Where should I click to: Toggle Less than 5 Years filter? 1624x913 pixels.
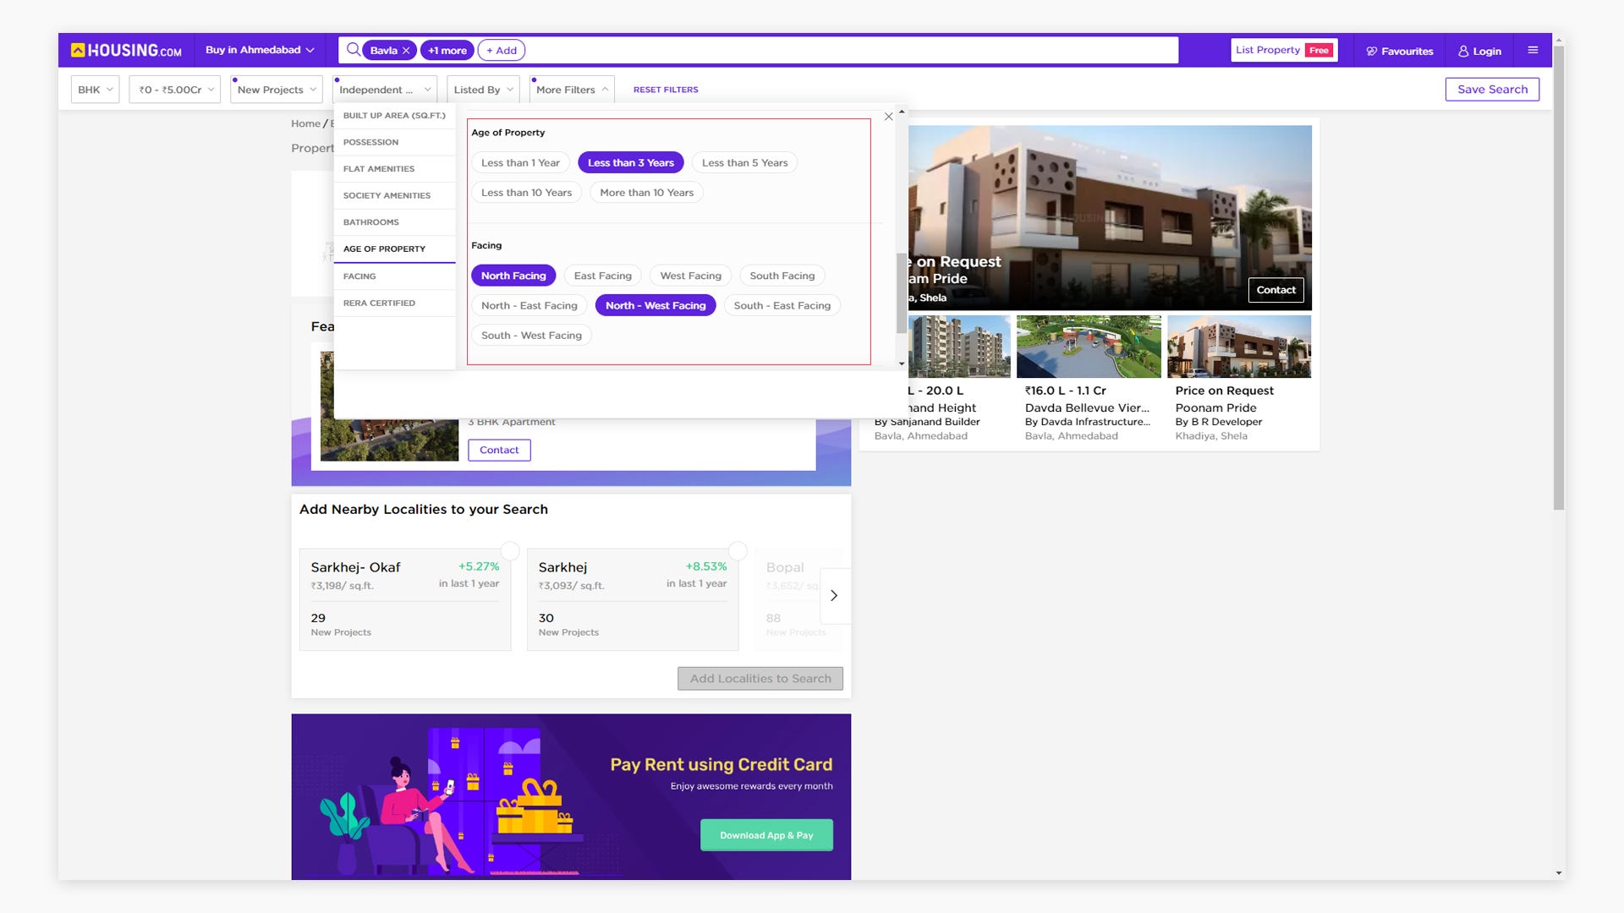click(744, 163)
